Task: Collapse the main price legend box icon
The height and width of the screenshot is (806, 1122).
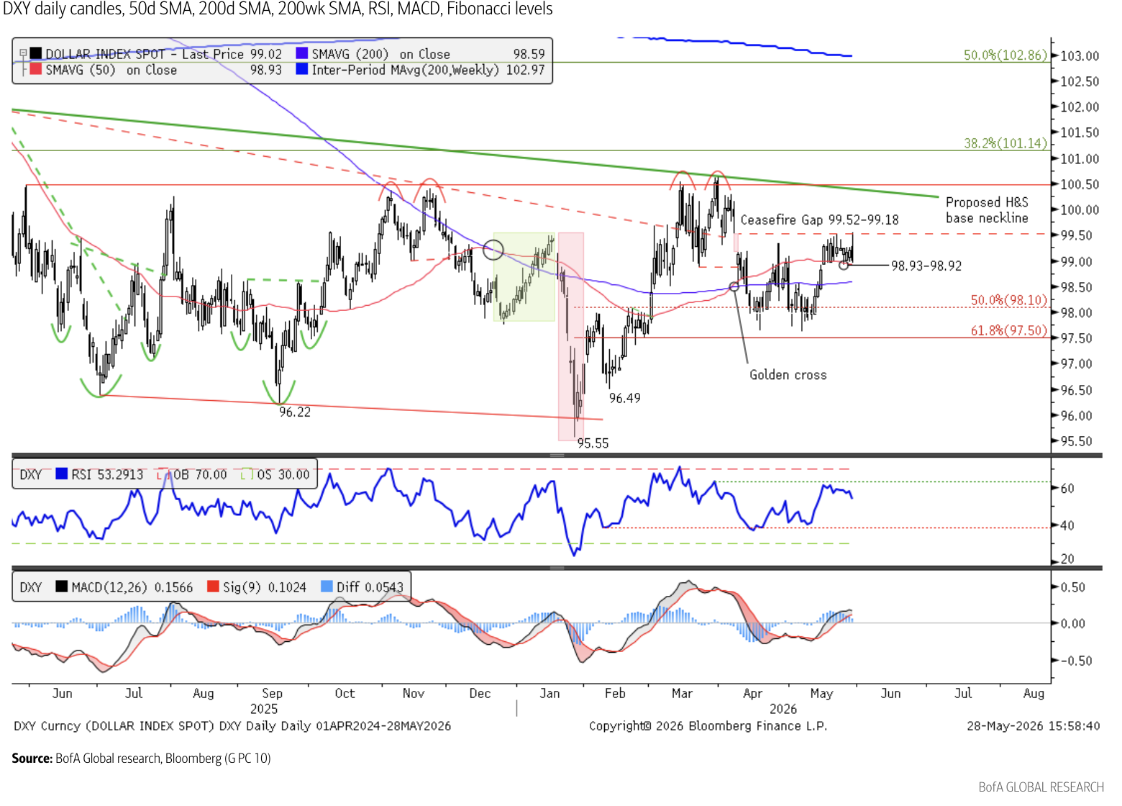Action: point(24,53)
